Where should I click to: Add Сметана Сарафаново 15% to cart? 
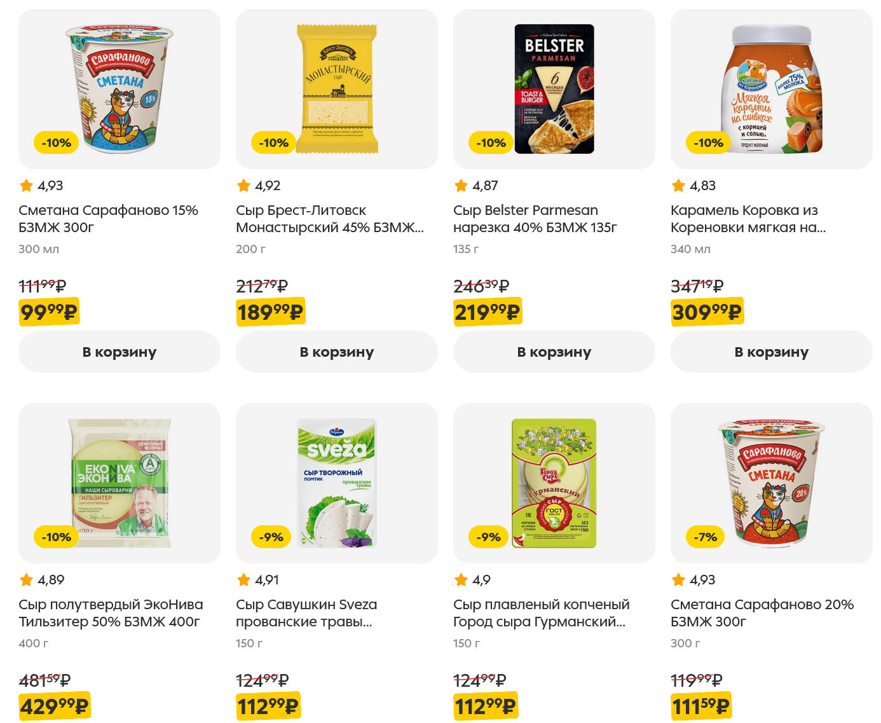pyautogui.click(x=120, y=352)
